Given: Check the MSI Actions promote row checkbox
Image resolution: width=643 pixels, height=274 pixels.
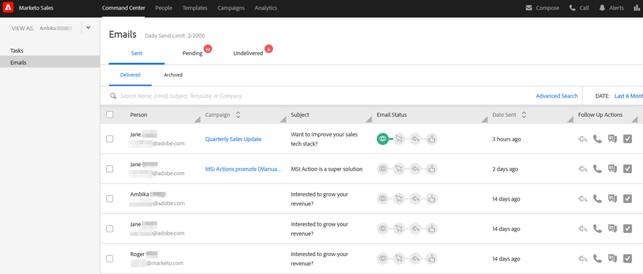Looking at the screenshot, I should [x=109, y=169].
